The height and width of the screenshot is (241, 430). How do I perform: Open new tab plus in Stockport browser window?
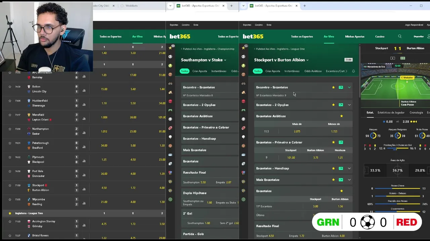[305, 6]
